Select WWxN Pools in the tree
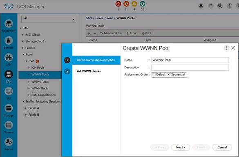Image resolution: width=239 pixels, height=157 pixels. click(40, 88)
